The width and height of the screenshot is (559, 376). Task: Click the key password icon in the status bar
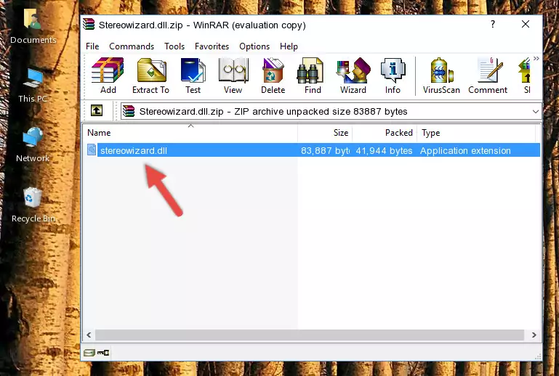[103, 353]
